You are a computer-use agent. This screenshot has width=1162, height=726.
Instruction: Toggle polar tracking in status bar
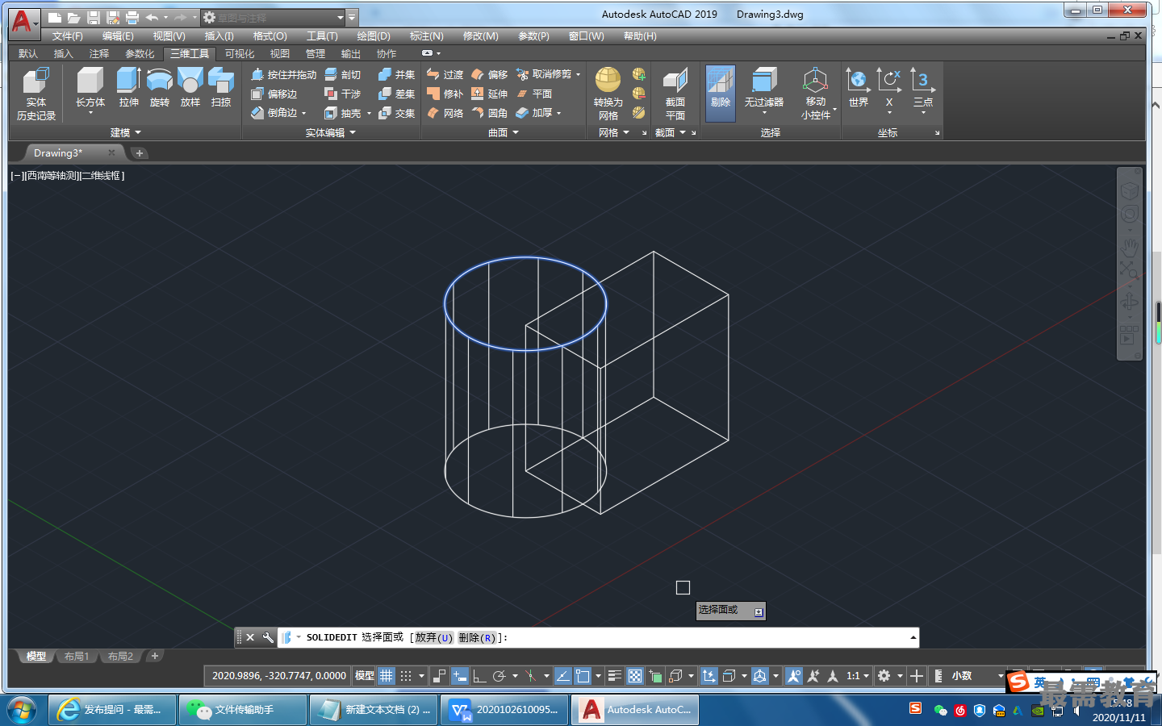(499, 676)
